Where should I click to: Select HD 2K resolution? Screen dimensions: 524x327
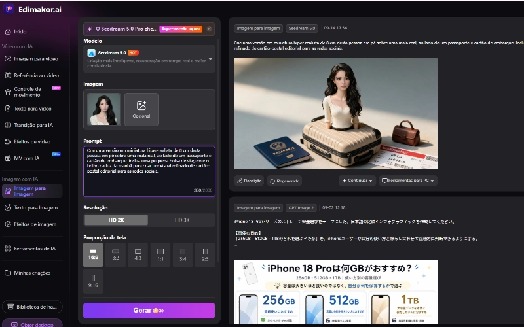[x=116, y=220]
